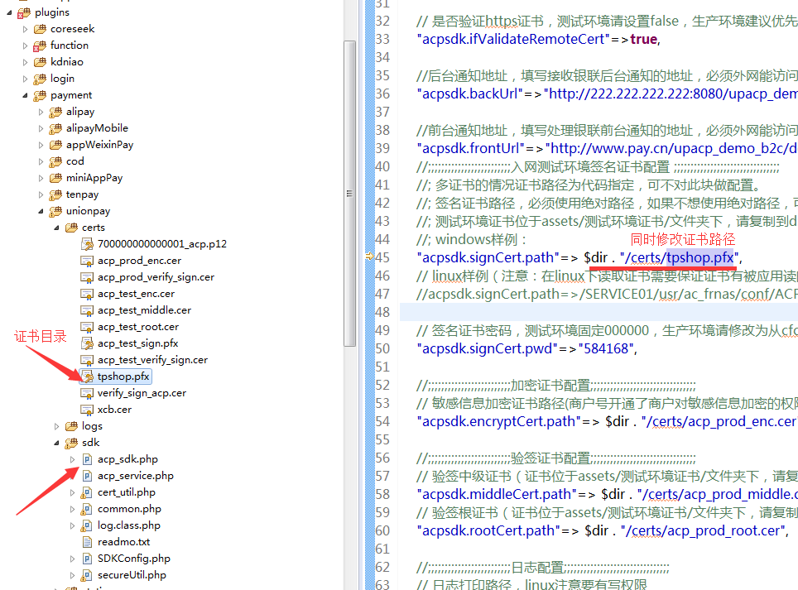Click the 700000000000001_acp.p12 file icon
Image resolution: width=798 pixels, height=590 pixels.
[x=87, y=244]
